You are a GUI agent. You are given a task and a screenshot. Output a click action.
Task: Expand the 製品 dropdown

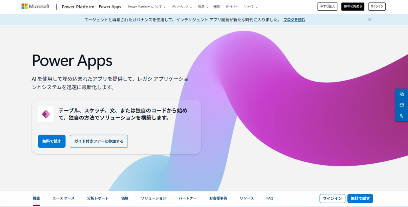(203, 7)
